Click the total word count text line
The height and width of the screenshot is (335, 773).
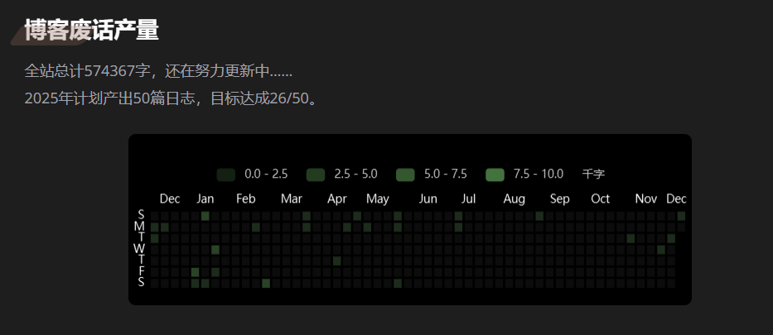(158, 71)
